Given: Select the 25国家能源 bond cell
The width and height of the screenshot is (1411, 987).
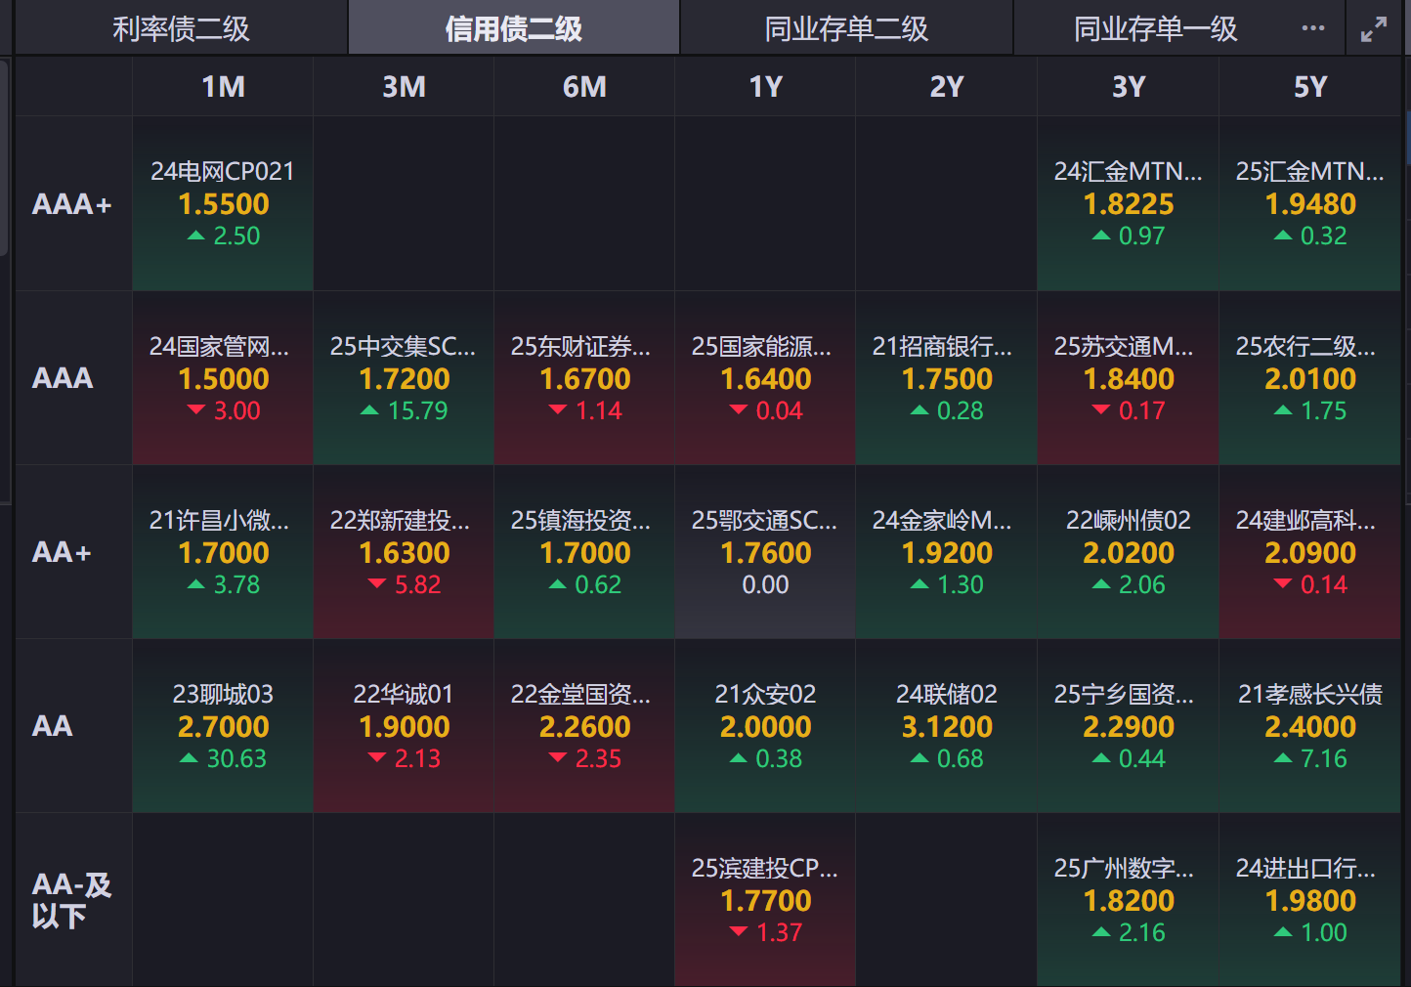Looking at the screenshot, I should [x=765, y=378].
